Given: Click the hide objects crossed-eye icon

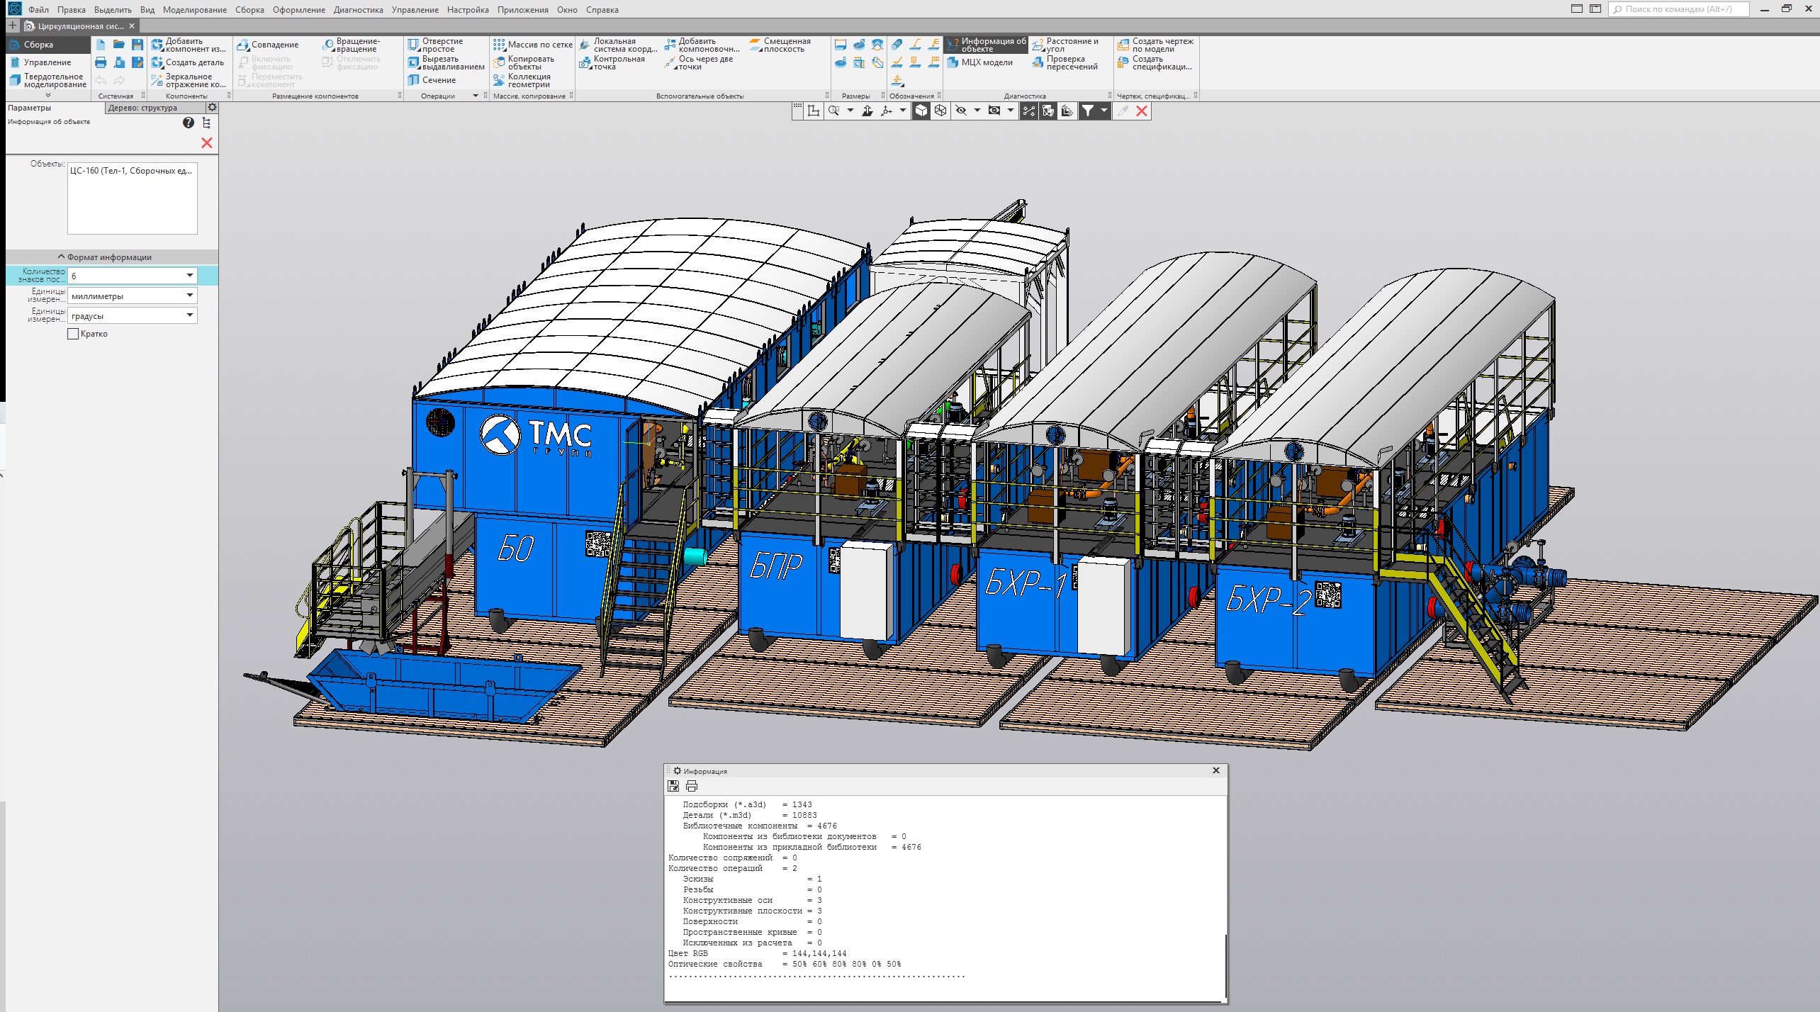Looking at the screenshot, I should click(x=961, y=111).
